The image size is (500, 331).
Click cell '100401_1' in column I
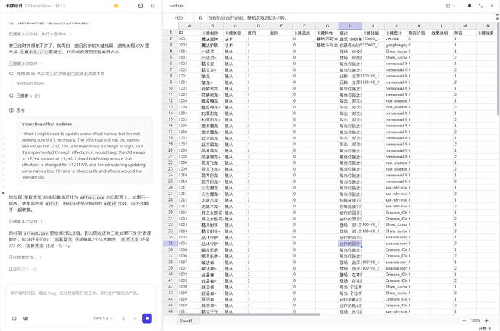(x=373, y=225)
